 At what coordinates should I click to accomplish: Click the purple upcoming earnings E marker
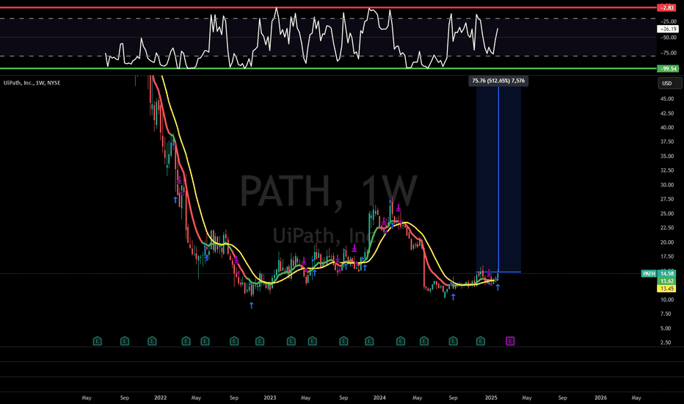click(510, 341)
